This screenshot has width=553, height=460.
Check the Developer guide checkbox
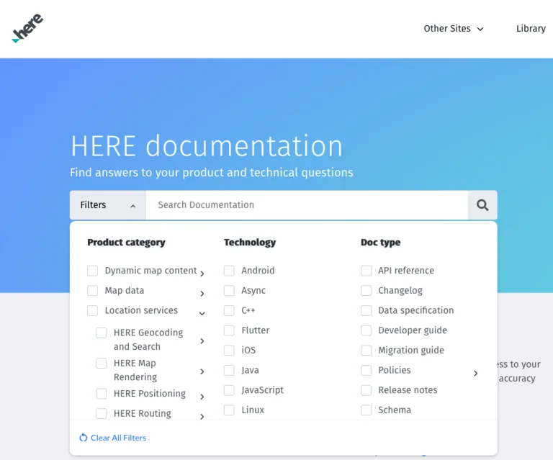point(366,330)
